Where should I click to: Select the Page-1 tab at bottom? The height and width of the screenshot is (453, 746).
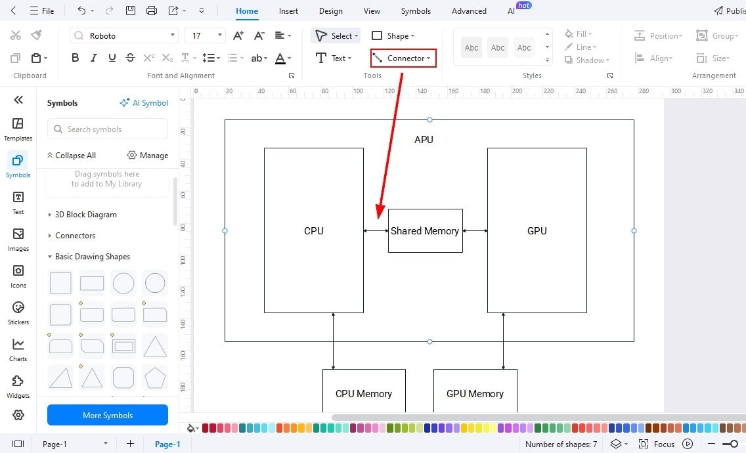coord(167,444)
